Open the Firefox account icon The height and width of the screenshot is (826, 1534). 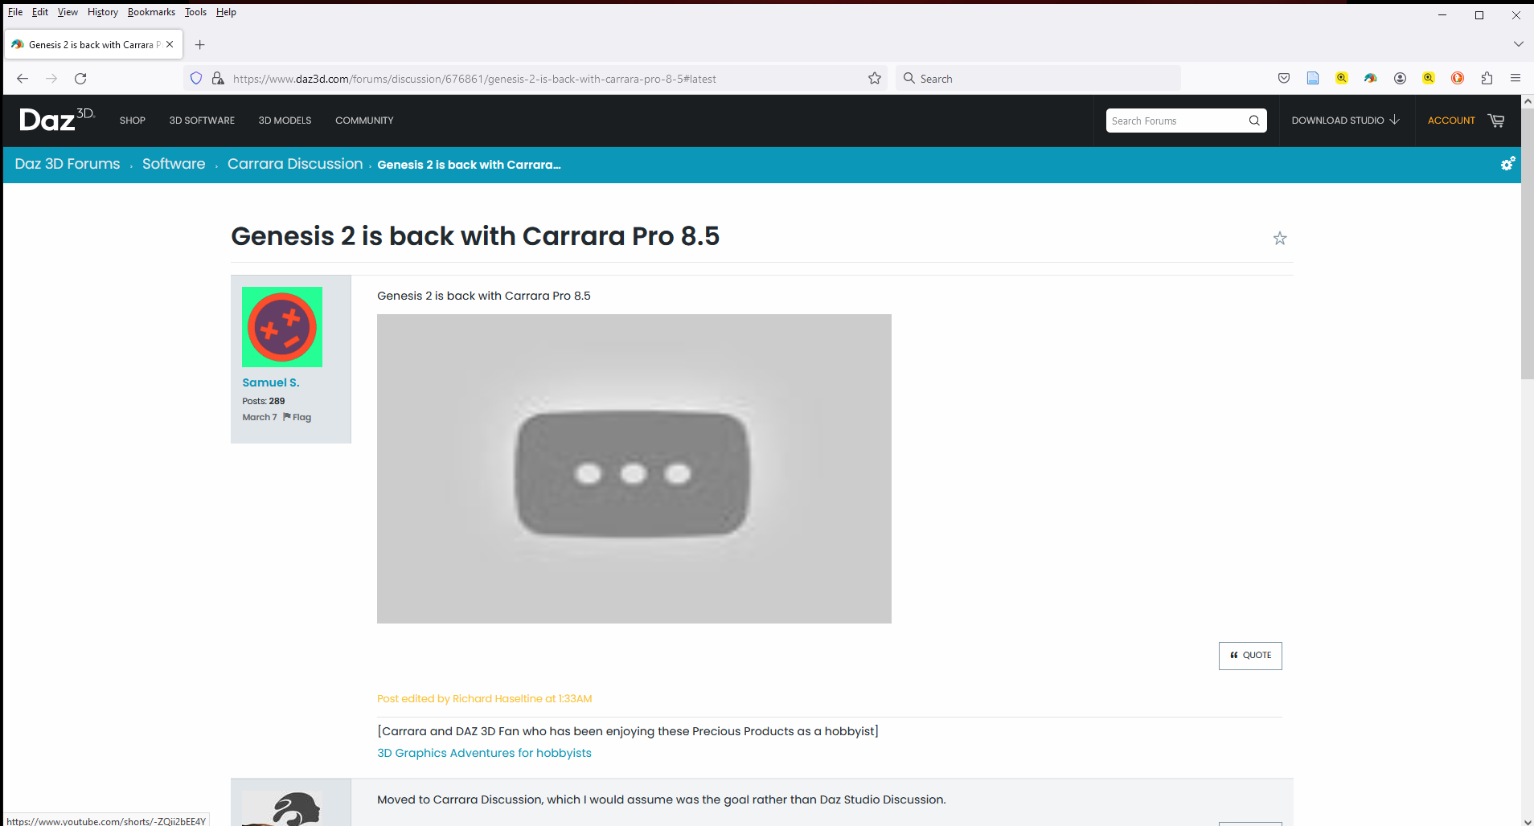1400,78
